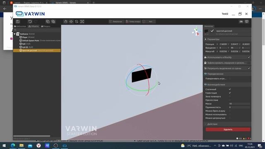
Task: Click the Пружинистость value field
Action: (x=239, y=107)
